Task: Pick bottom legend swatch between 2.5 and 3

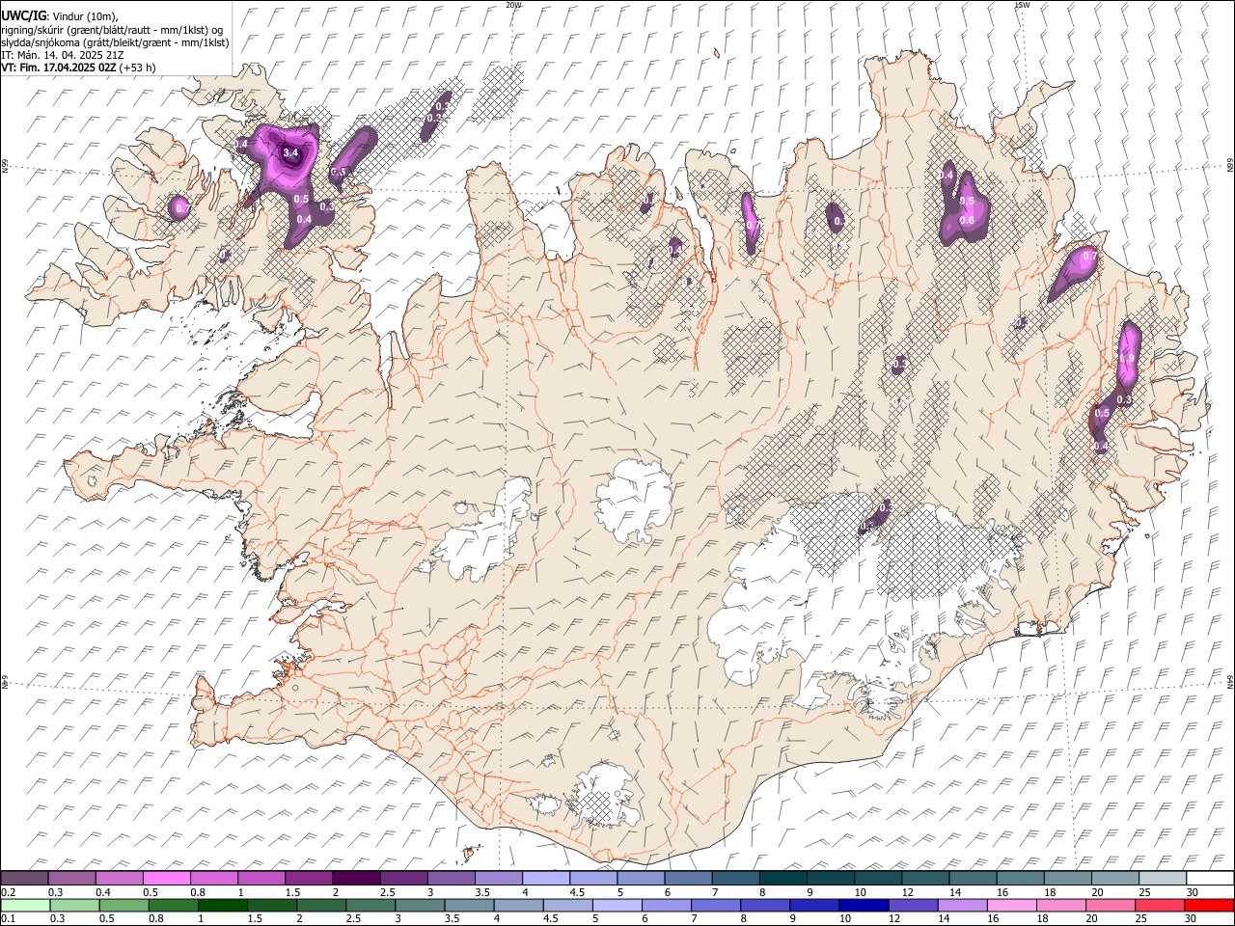Action: 370,905
